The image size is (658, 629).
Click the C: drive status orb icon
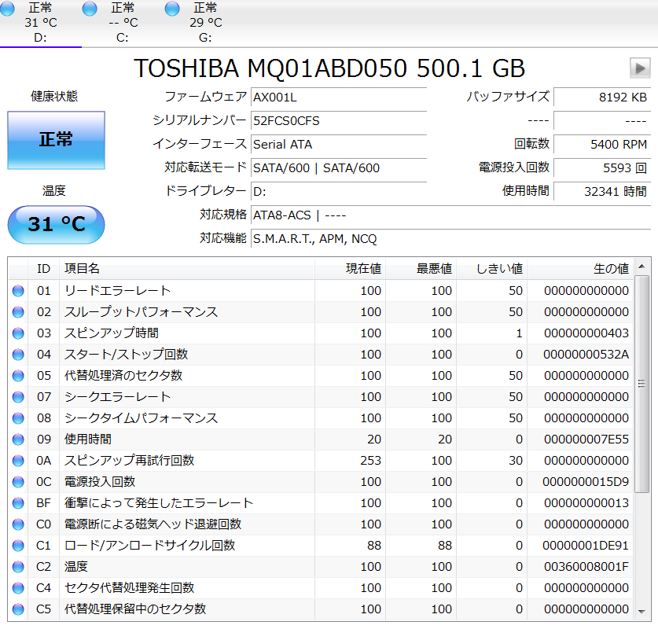tap(90, 8)
